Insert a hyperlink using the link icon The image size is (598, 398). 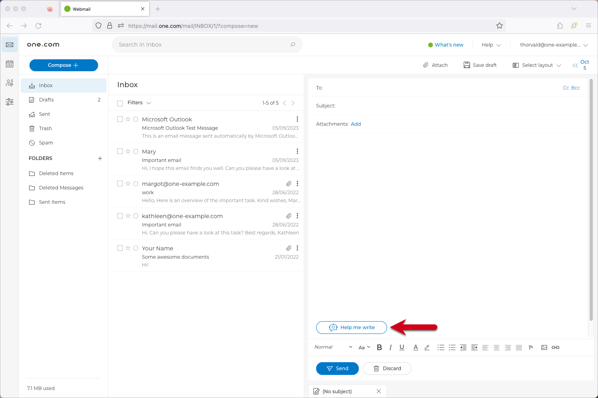[x=555, y=347]
